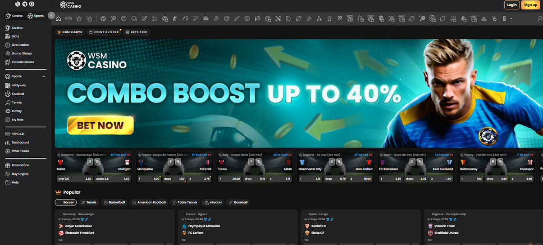Click the Login button

click(512, 5)
